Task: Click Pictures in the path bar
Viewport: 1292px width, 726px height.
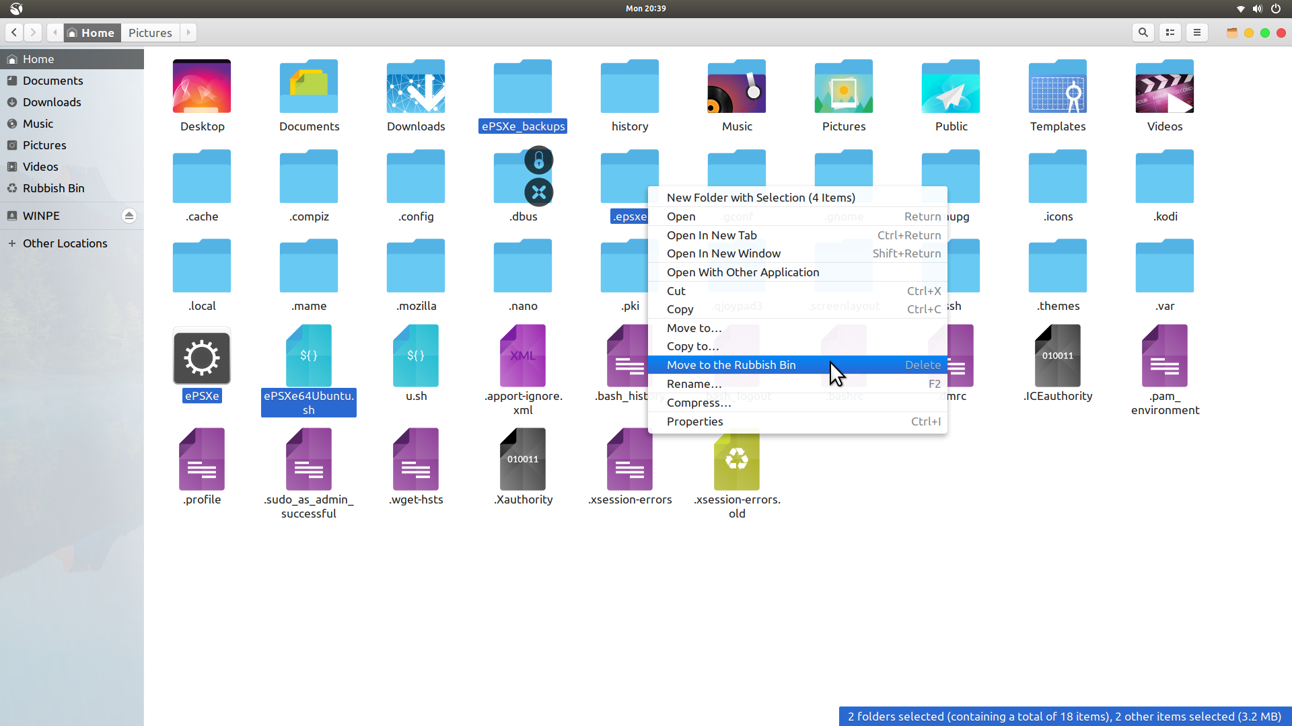Action: (150, 32)
